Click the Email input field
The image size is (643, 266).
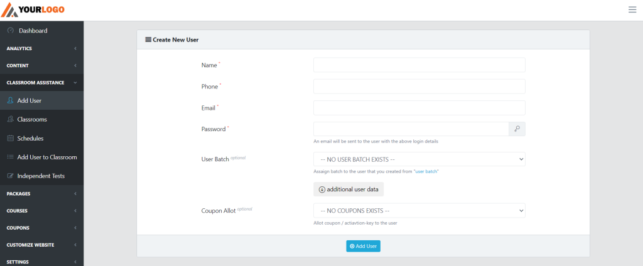[x=419, y=107]
